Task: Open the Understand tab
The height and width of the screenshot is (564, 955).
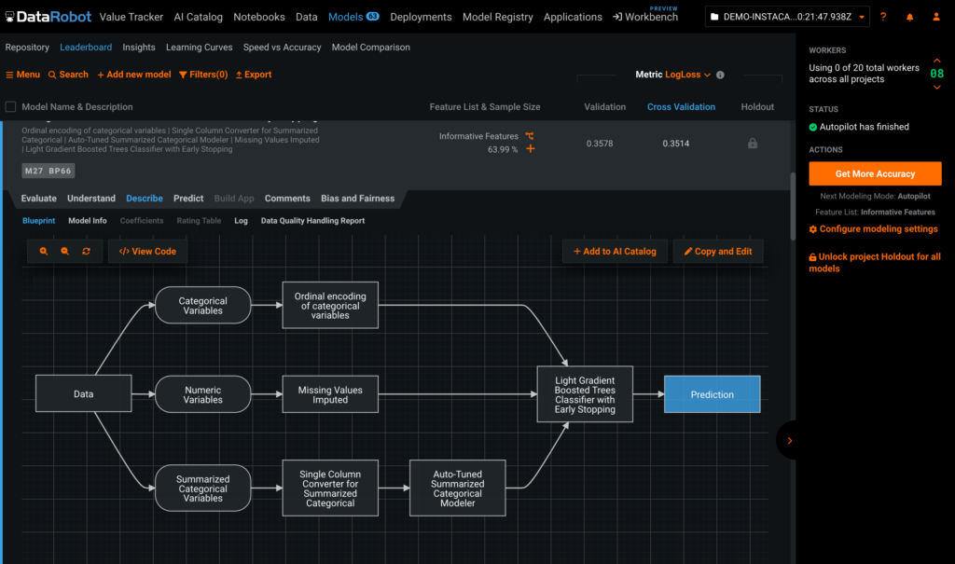Action: (91, 199)
